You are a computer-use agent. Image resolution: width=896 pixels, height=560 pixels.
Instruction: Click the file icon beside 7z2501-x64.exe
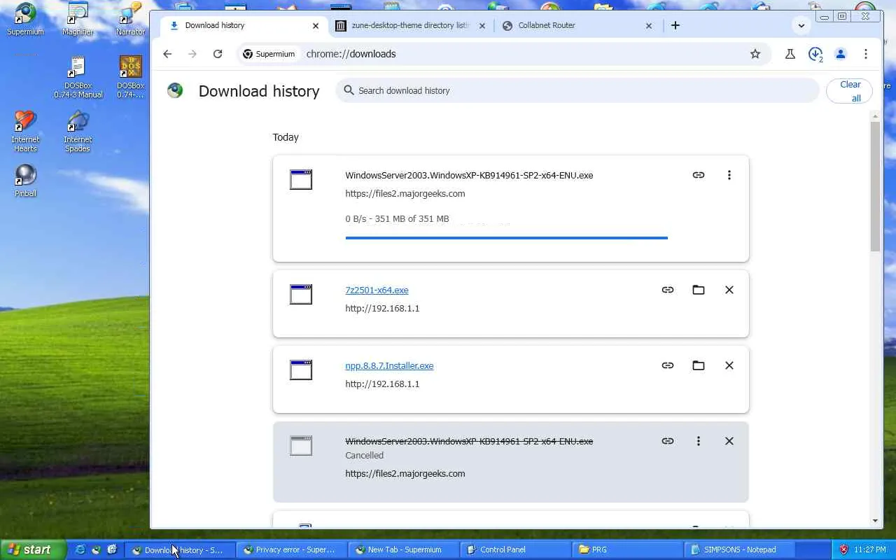tap(301, 294)
